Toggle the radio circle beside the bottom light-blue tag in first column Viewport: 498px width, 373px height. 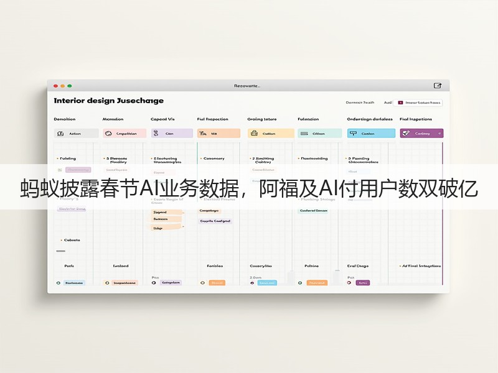[x=59, y=283]
